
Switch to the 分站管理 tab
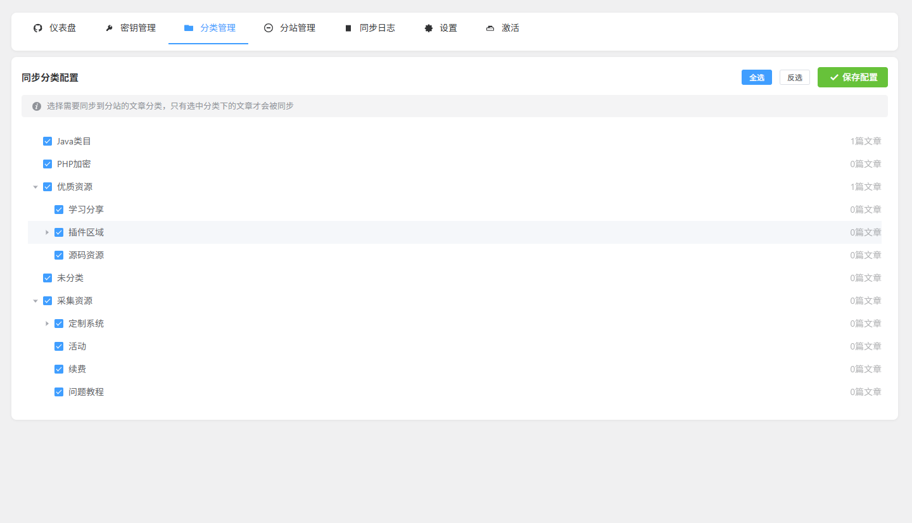[297, 28]
